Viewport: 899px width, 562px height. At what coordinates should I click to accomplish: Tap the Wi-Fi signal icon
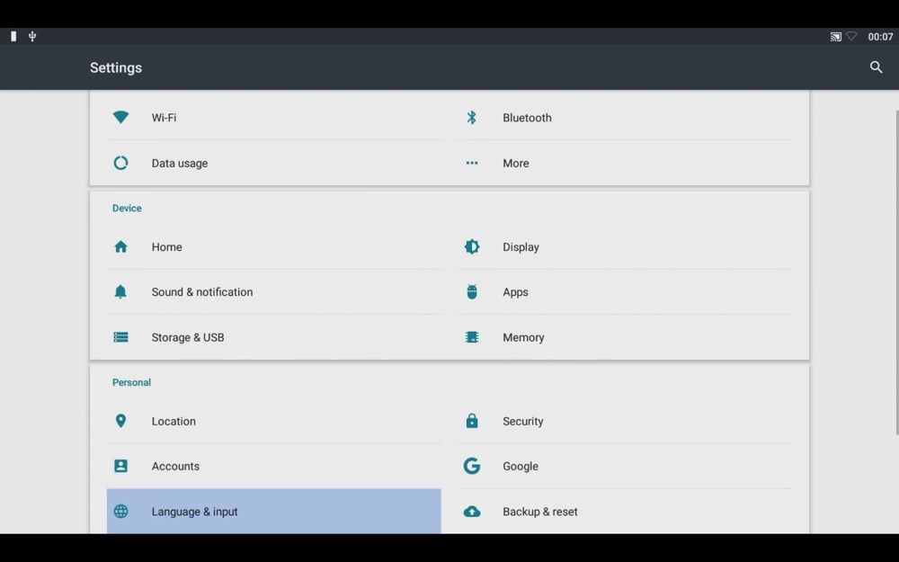pos(120,117)
